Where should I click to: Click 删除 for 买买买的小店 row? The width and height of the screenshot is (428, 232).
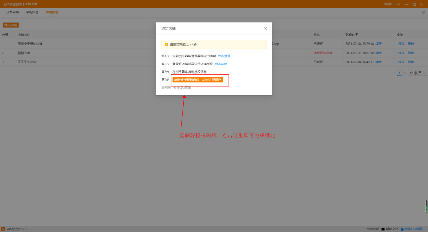tap(411, 62)
